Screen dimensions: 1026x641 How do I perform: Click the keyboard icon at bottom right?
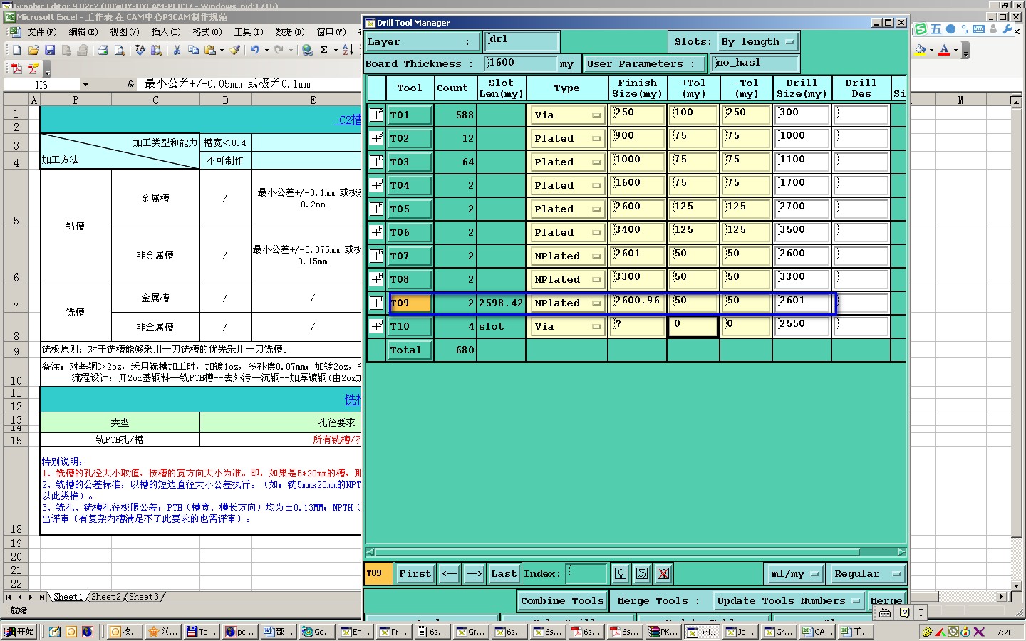tap(885, 613)
